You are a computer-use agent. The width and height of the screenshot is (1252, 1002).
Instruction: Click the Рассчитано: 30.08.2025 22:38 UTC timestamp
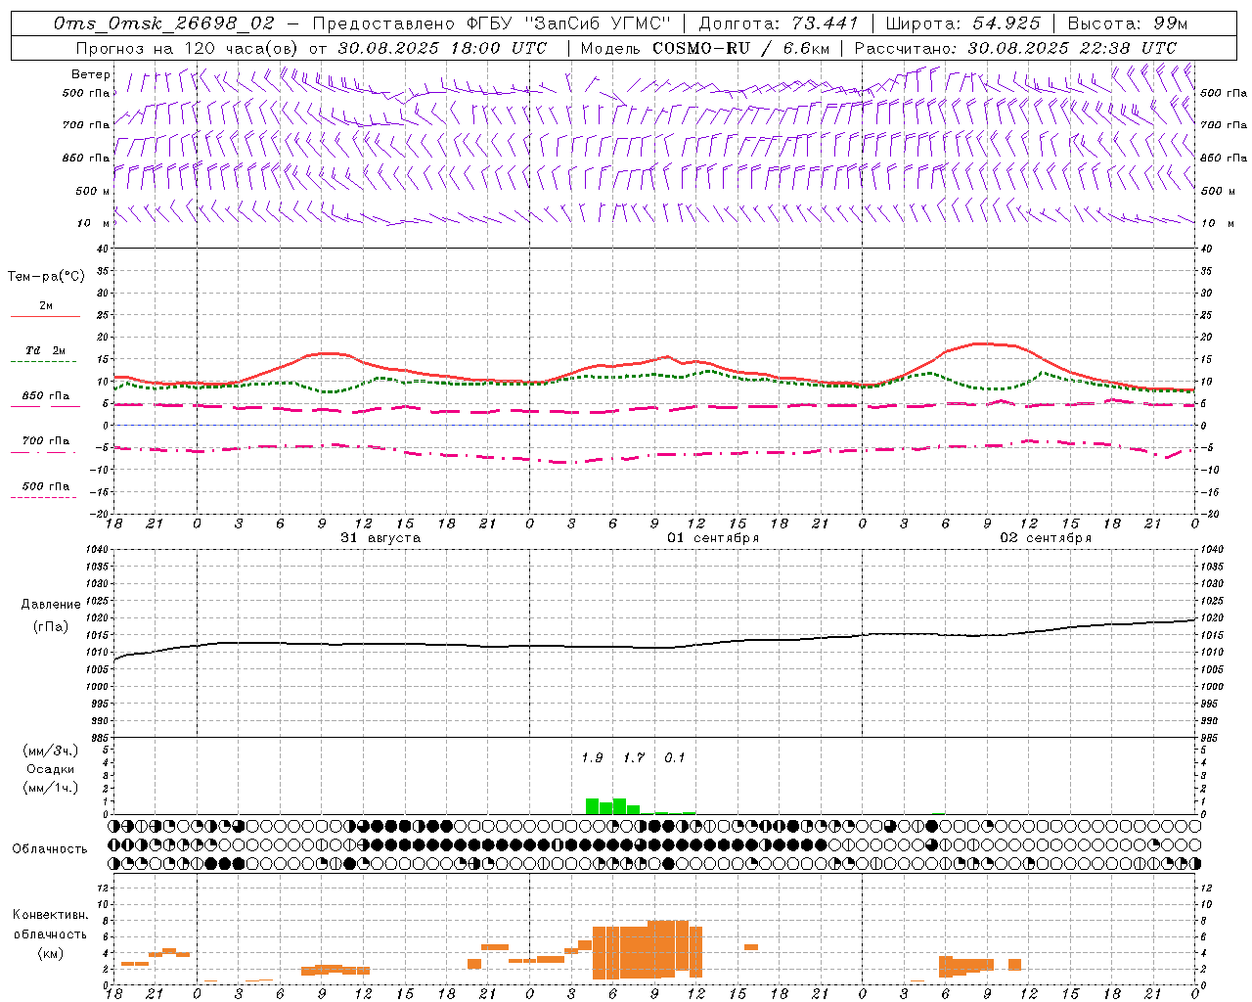[x=1015, y=48]
